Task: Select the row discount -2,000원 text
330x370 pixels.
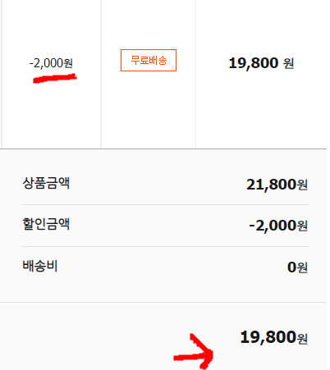Action: point(51,63)
